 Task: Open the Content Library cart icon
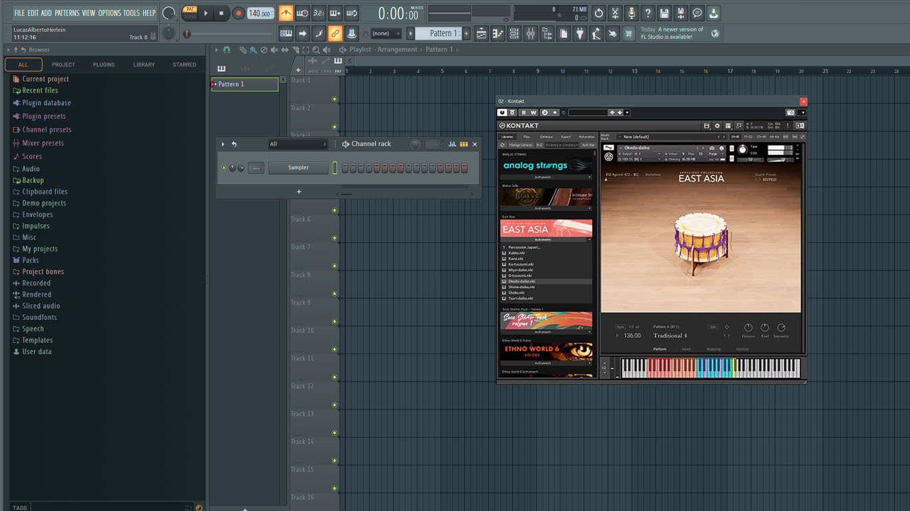coord(629,33)
